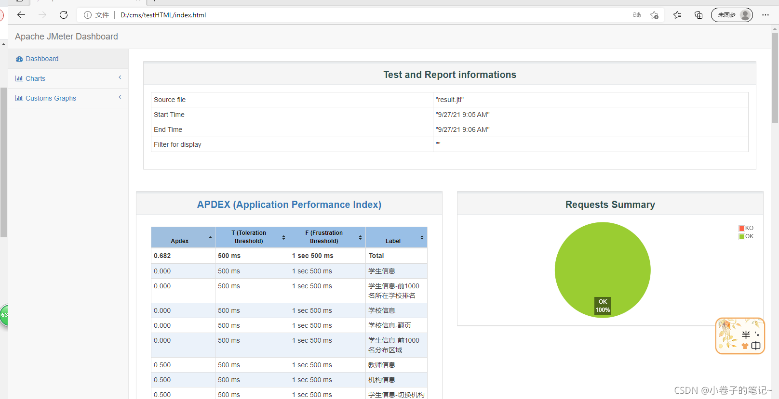The width and height of the screenshot is (779, 399).
Task: Click the Dashboard gauge icon in sidebar
Action: pos(19,59)
